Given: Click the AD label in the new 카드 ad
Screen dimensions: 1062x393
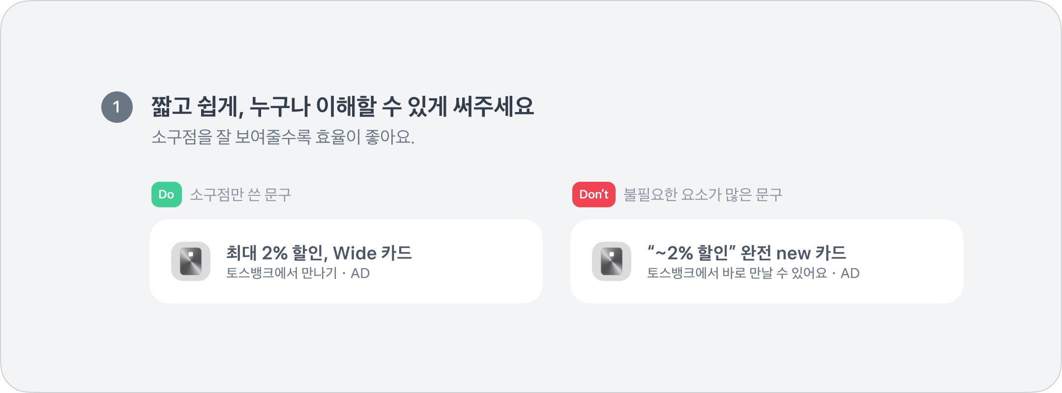Looking at the screenshot, I should 850,274.
